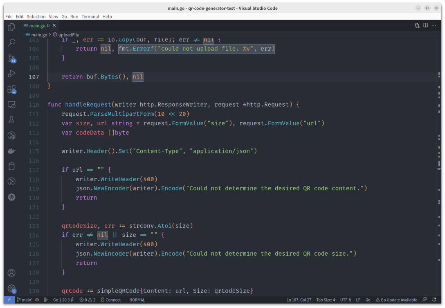445x308 pixels.
Task: Click Connect database in status bar
Action: [x=111, y=300]
